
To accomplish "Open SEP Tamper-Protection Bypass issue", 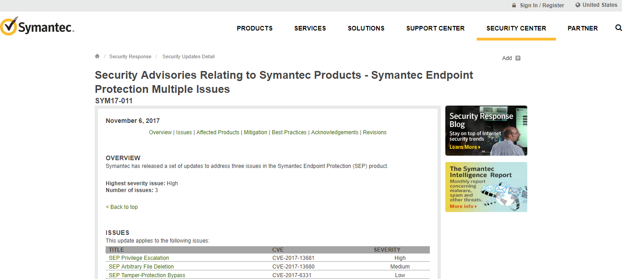I will click(x=147, y=275).
